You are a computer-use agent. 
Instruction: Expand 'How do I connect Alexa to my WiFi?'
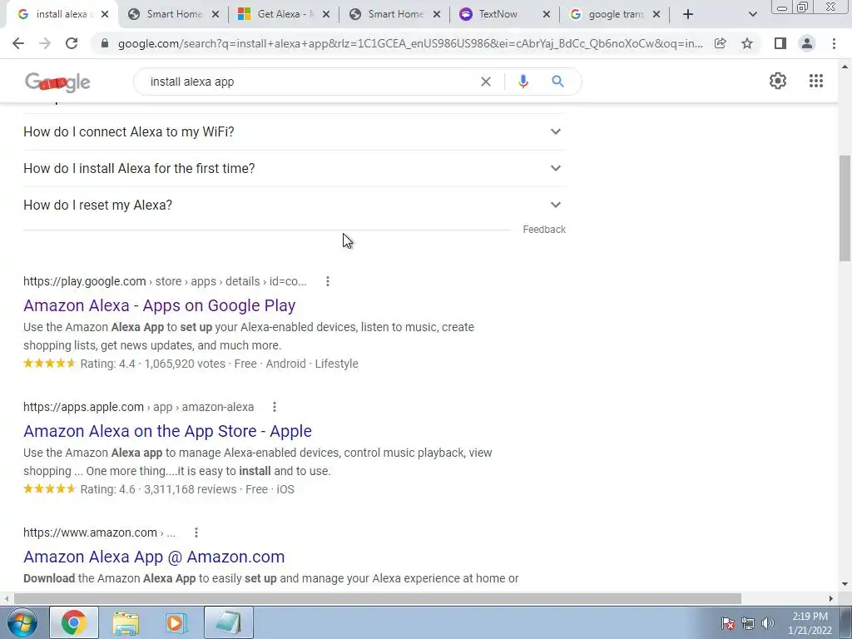tap(294, 132)
